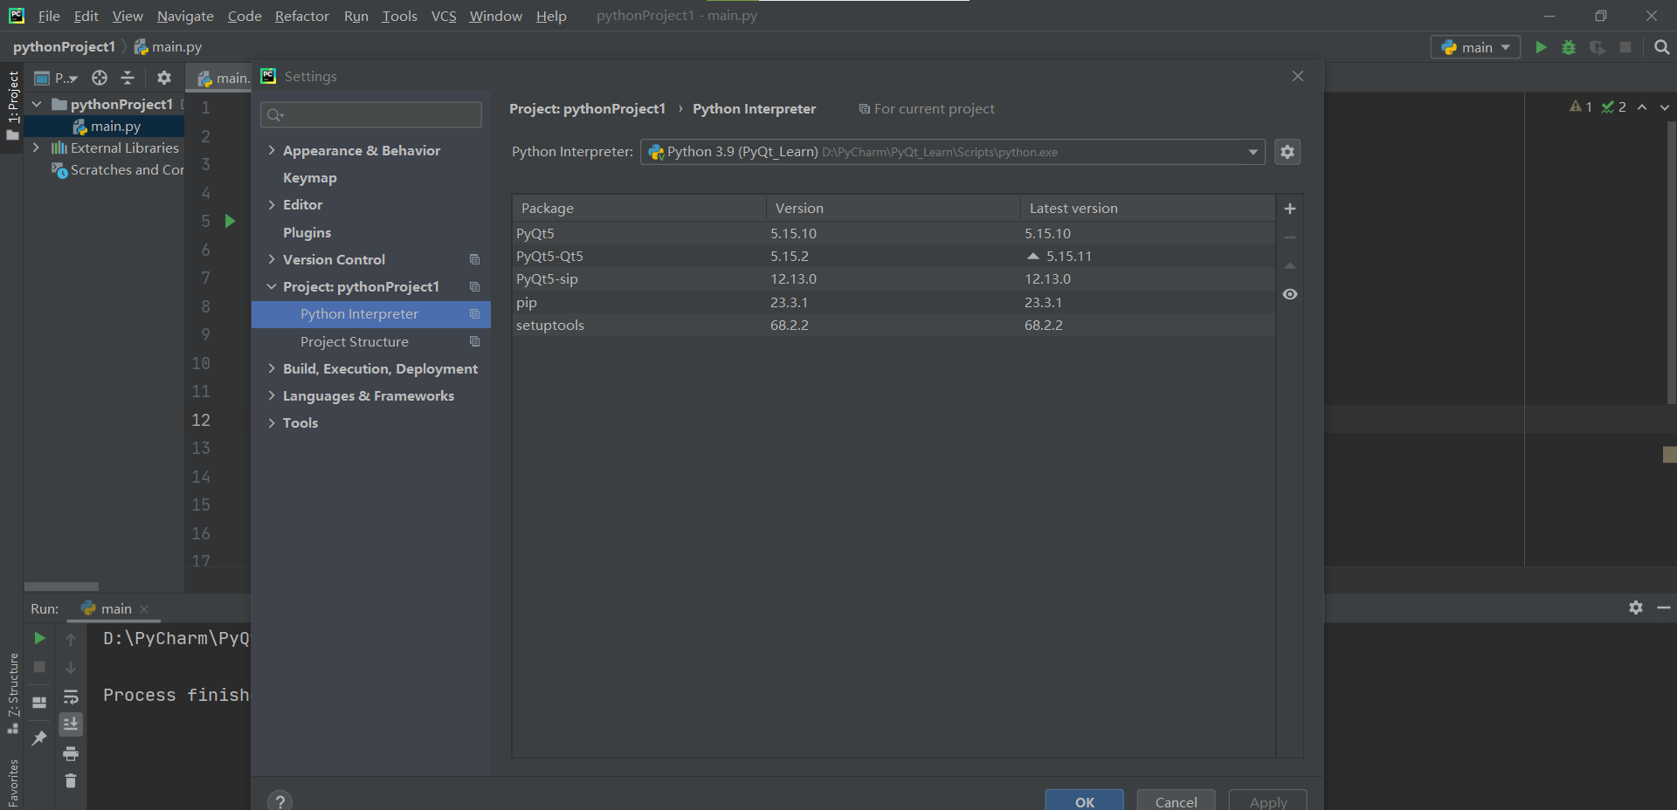Open the Edit menu
This screenshot has height=810, width=1677.
(86, 16)
